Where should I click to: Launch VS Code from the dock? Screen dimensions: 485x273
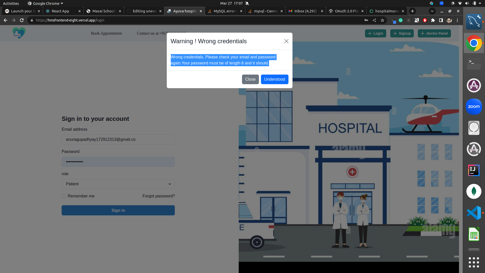coord(474,213)
